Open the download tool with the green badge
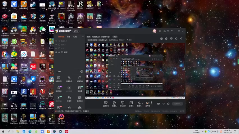Viewport: 239px width, 134px height. [59, 99]
